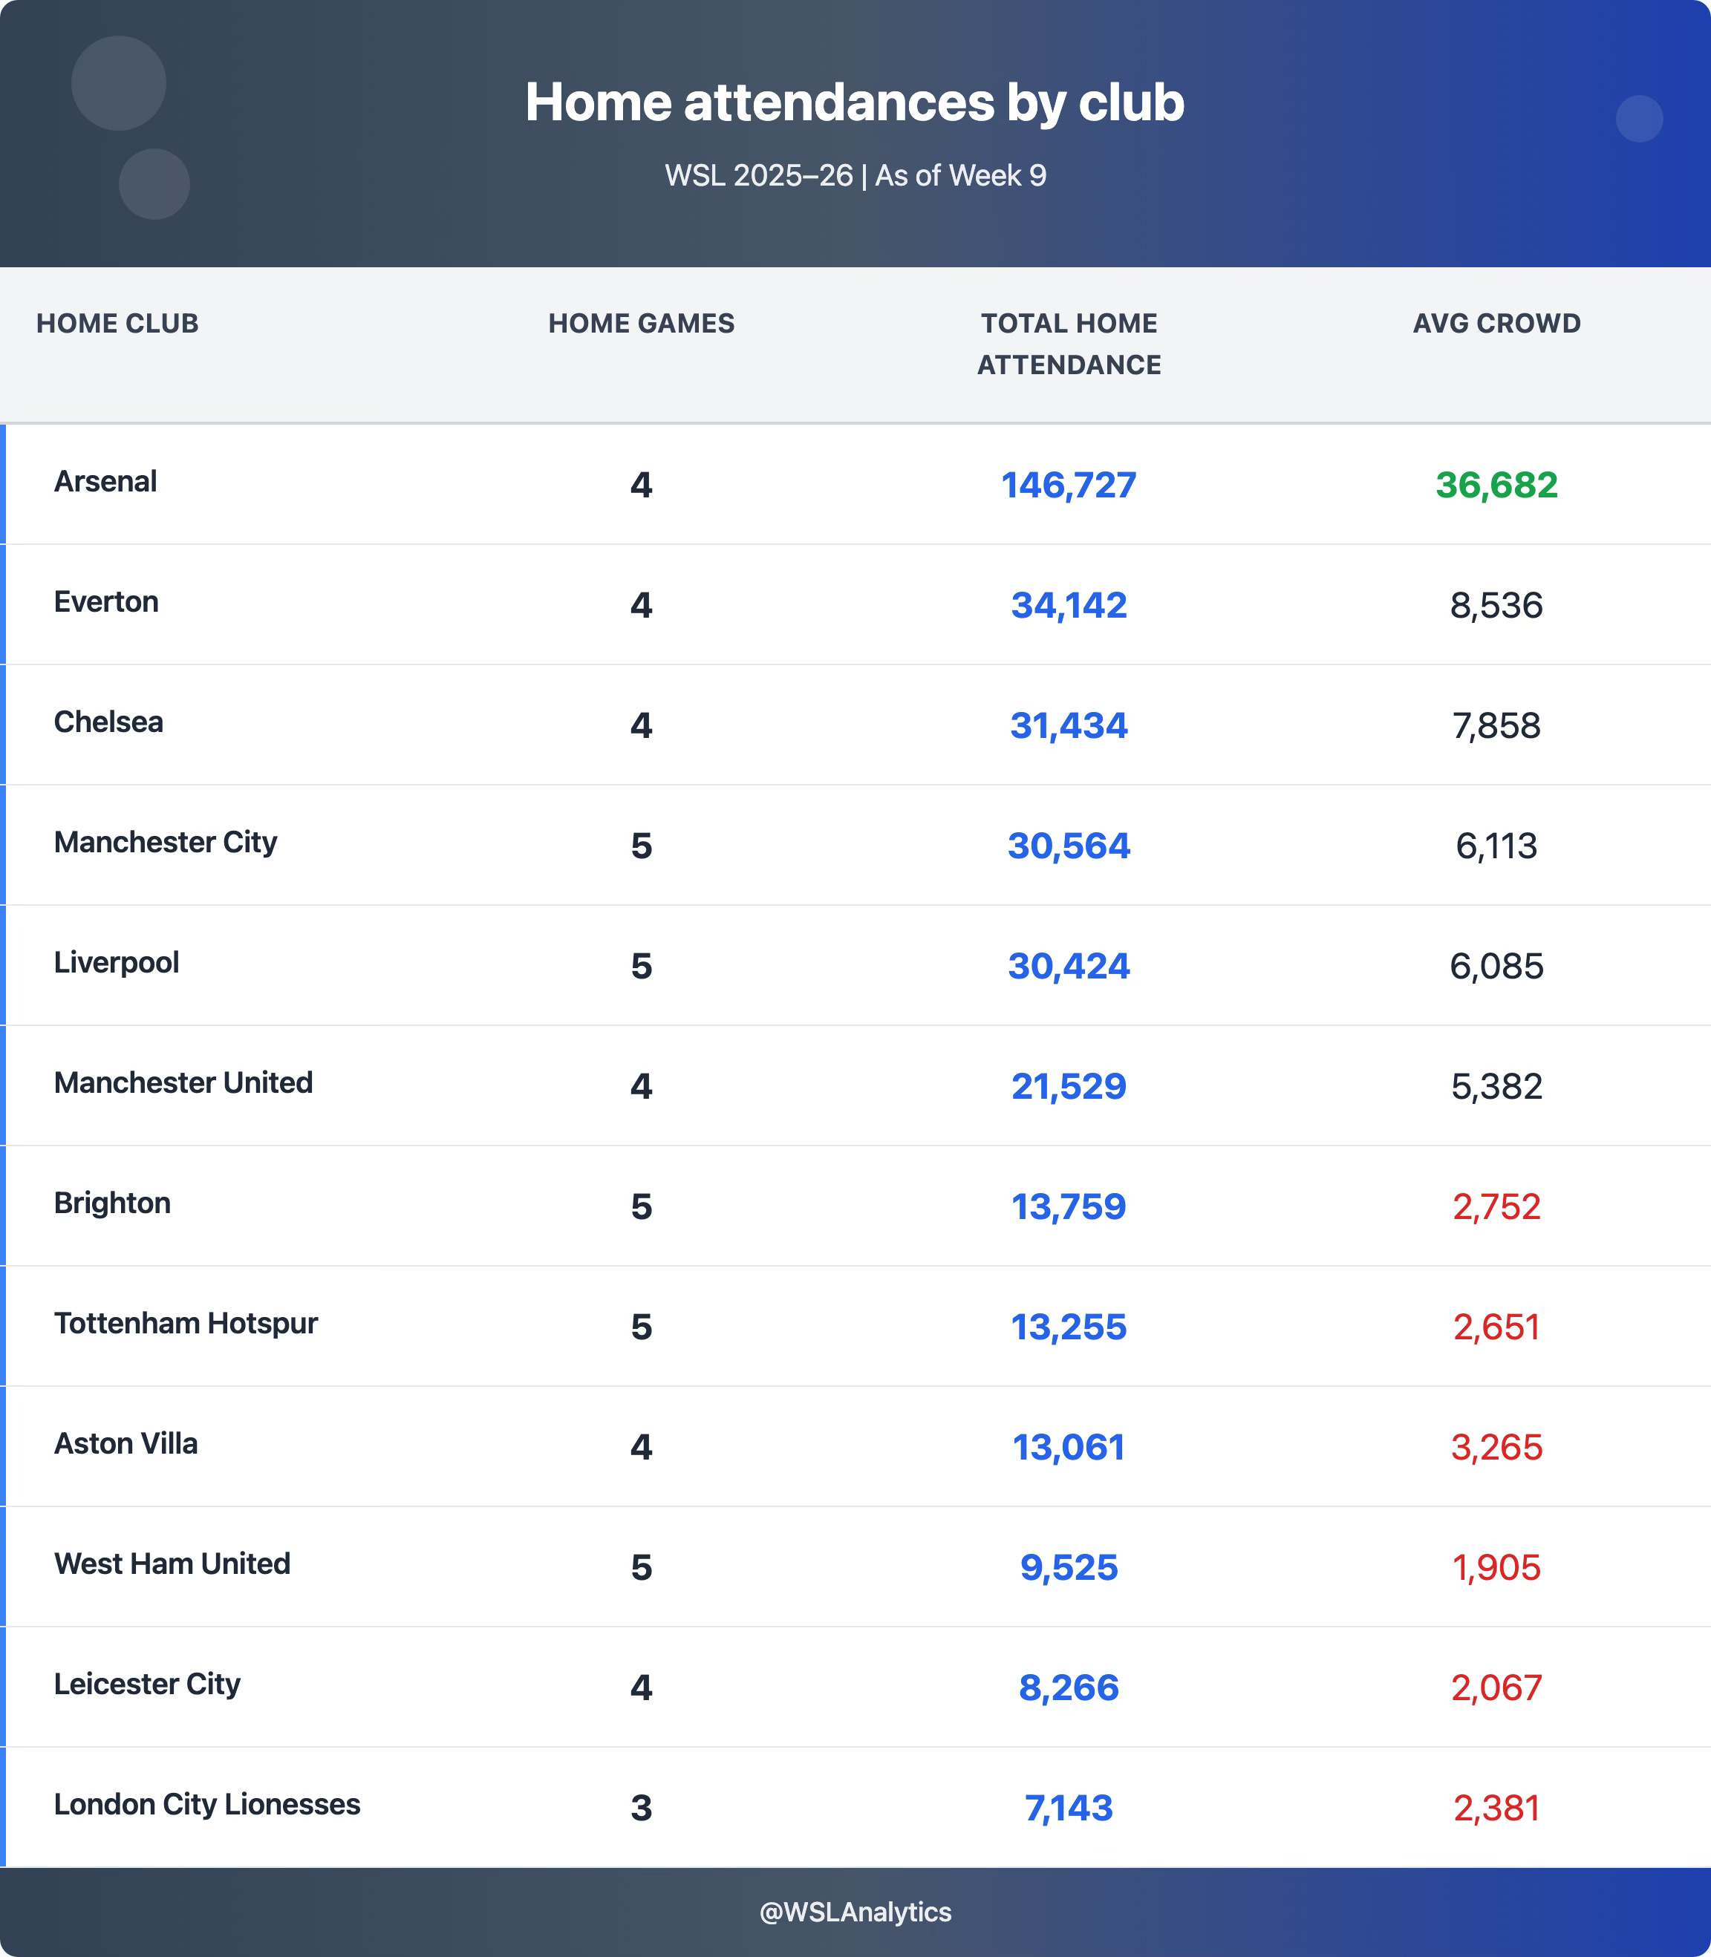1711x1957 pixels.
Task: Click Brighton's red average crowd 2,752
Action: coord(1496,1206)
